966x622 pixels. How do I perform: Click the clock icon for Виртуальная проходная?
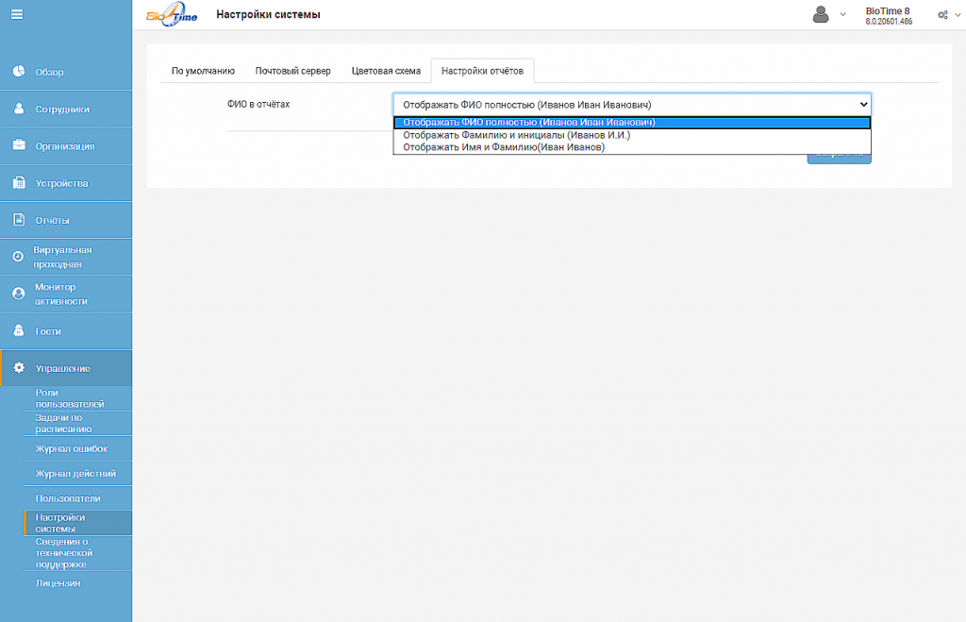point(19,257)
